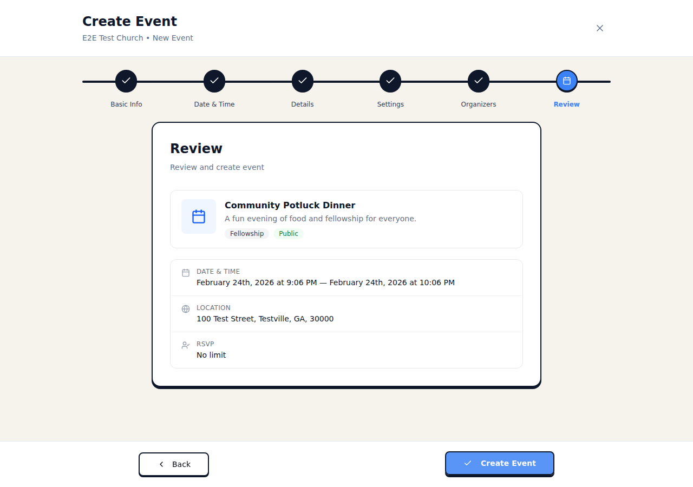Click the small calendar icon next to DATE & TIME
693x487 pixels.
tap(186, 272)
